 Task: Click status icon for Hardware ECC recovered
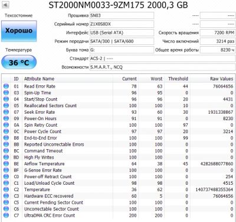coord(6,196)
